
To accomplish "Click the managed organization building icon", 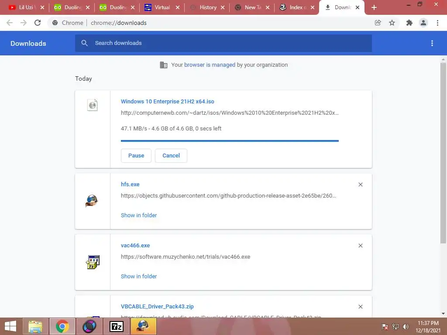I will tap(164, 65).
